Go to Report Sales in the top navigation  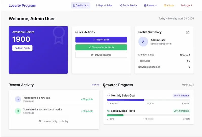104,5
